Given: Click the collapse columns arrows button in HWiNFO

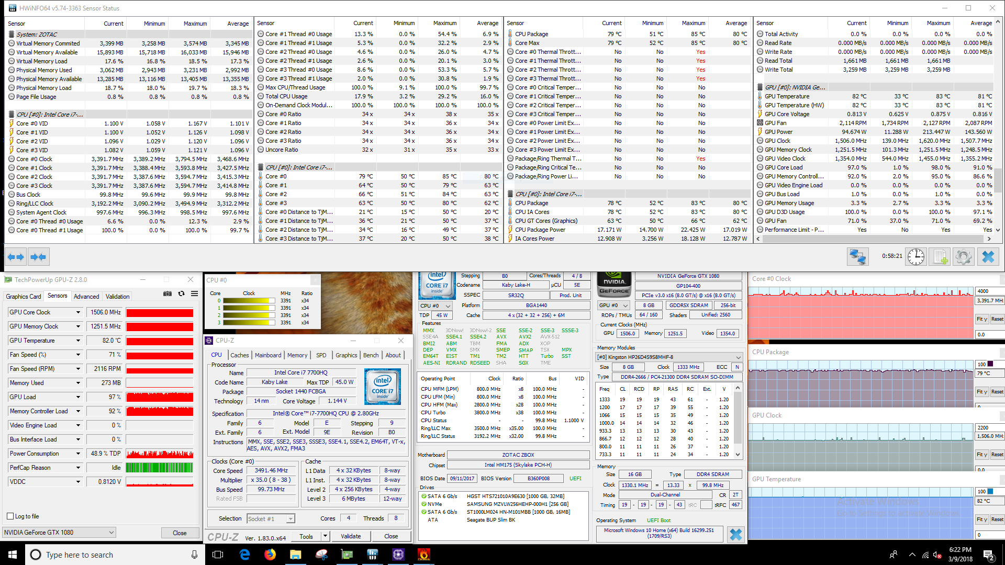Looking at the screenshot, I should (38, 257).
